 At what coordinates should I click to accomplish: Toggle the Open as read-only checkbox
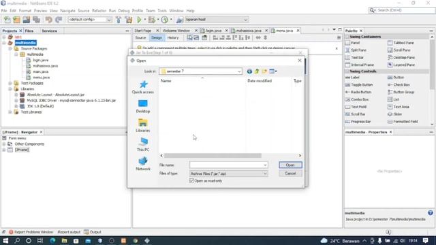191,181
